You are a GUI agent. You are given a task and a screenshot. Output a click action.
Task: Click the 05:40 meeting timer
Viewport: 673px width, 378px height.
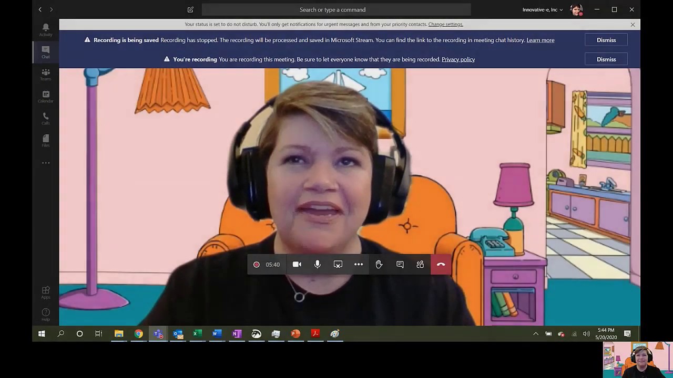(x=273, y=265)
